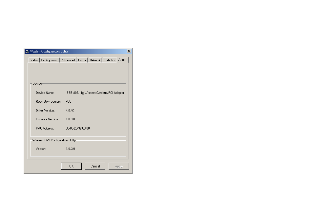Switch to the Status tab

(x=34, y=60)
